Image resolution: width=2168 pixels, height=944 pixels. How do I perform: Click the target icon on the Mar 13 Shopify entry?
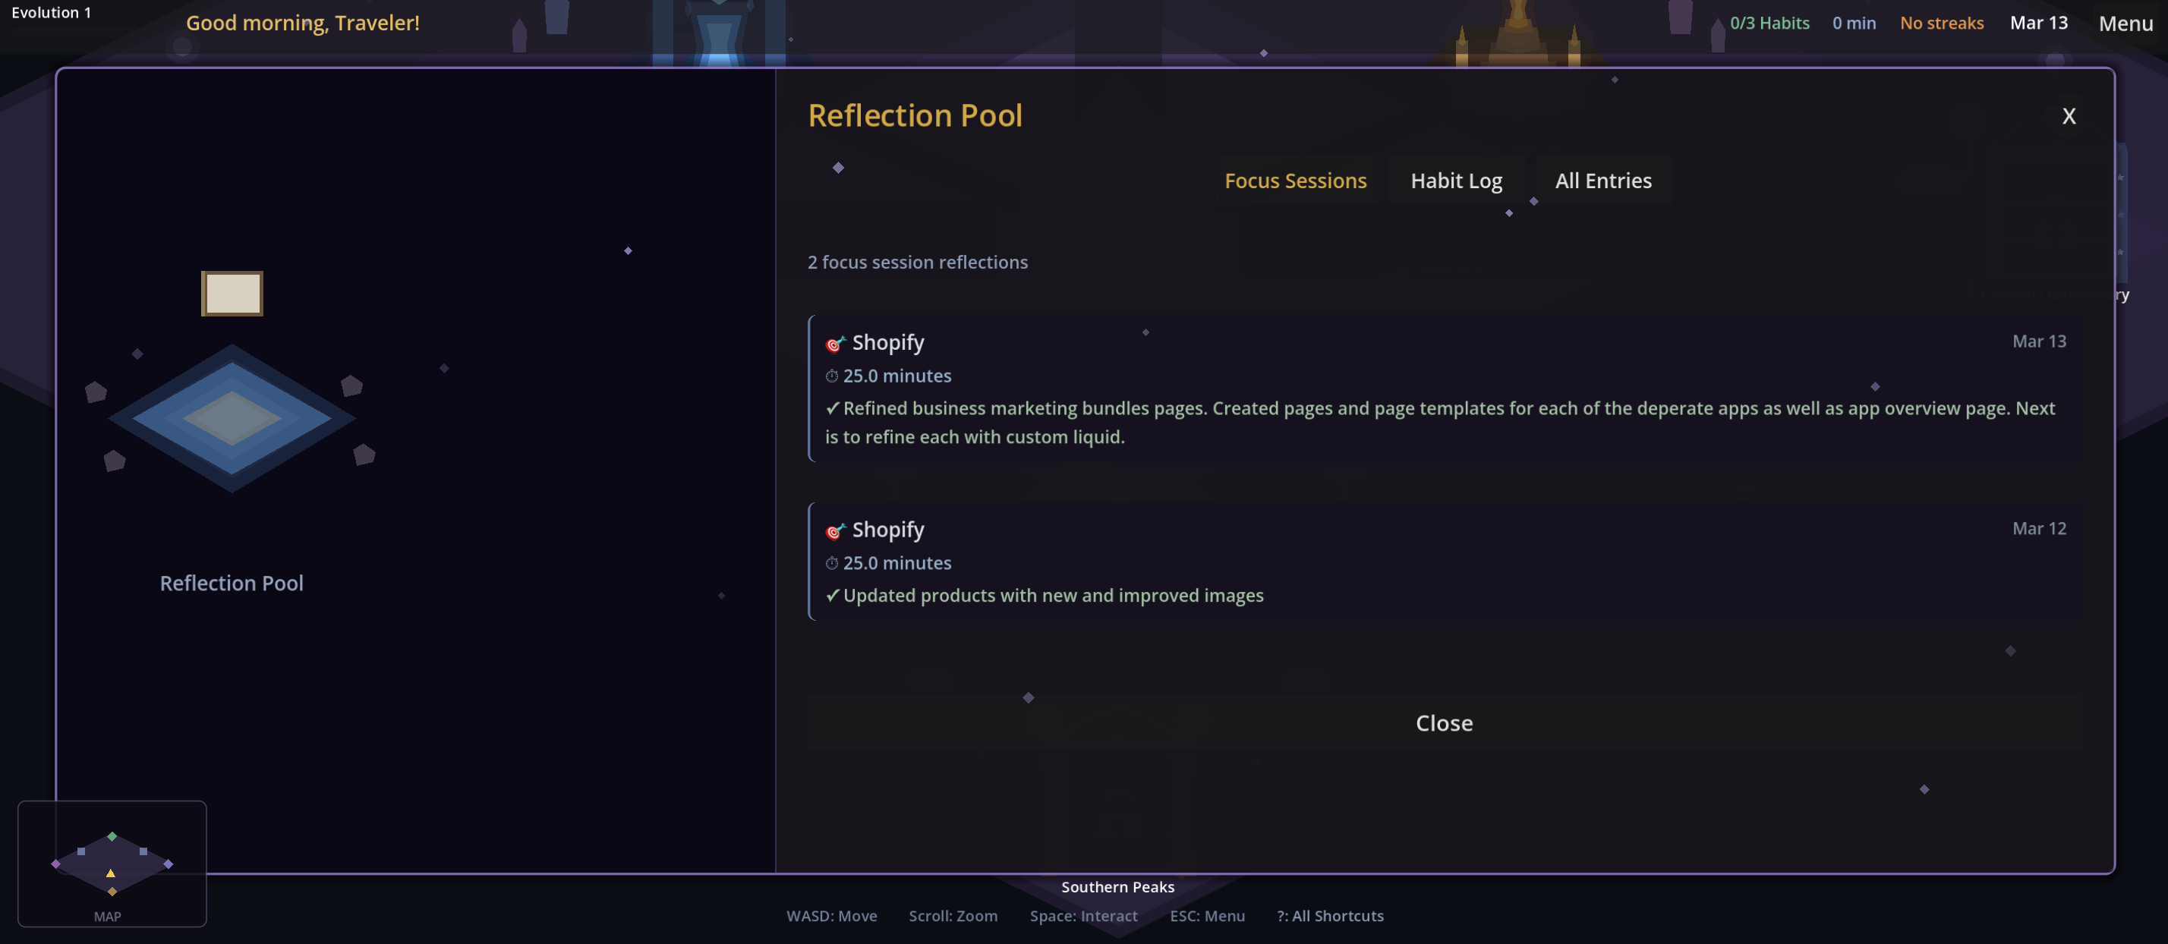coord(835,343)
